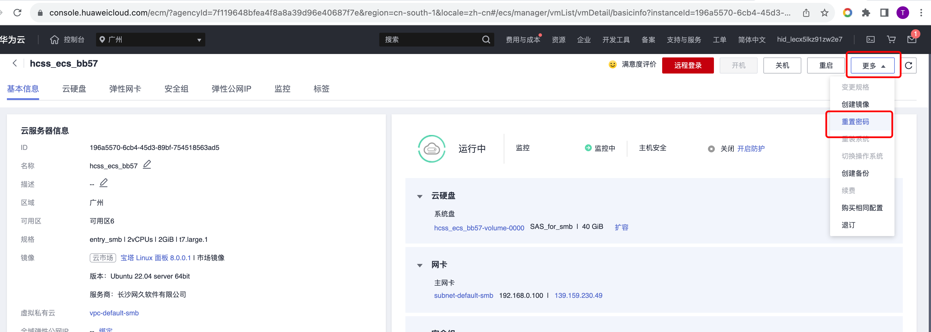Click the 关机 button

click(782, 65)
